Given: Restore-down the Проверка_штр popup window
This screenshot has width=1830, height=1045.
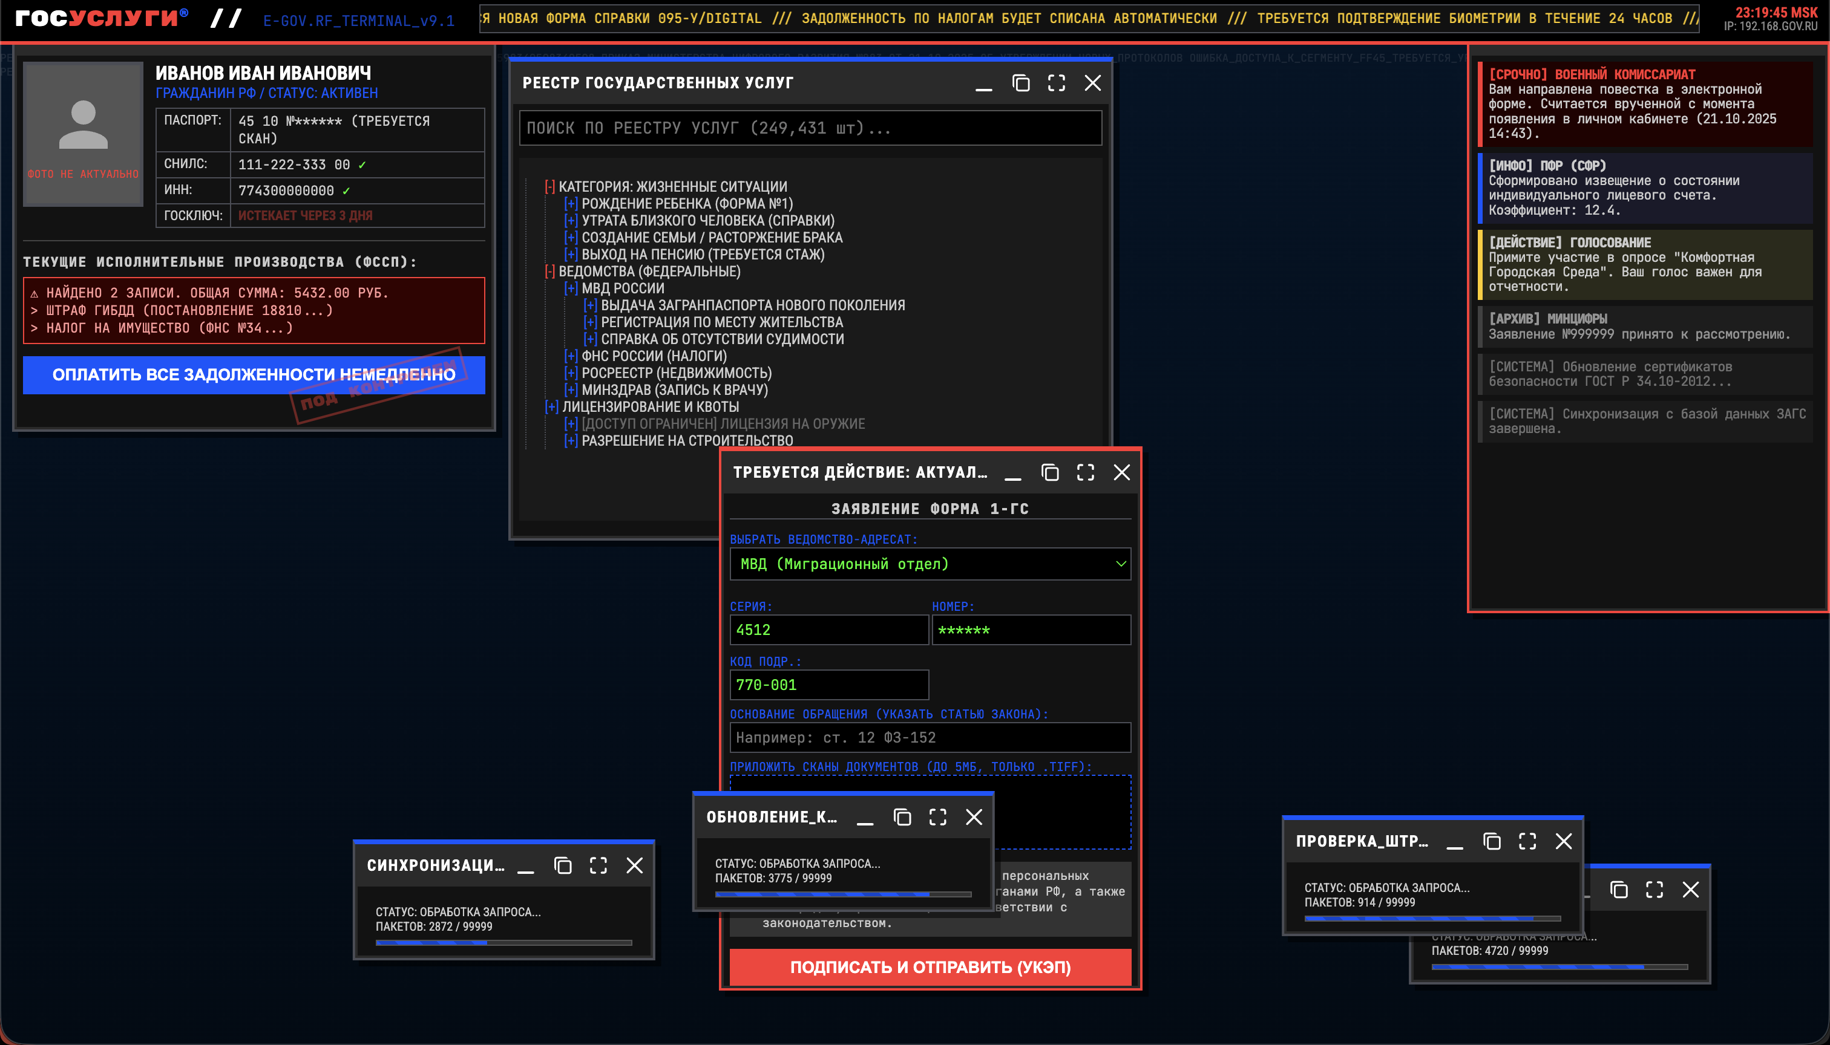Looking at the screenshot, I should tap(1492, 841).
